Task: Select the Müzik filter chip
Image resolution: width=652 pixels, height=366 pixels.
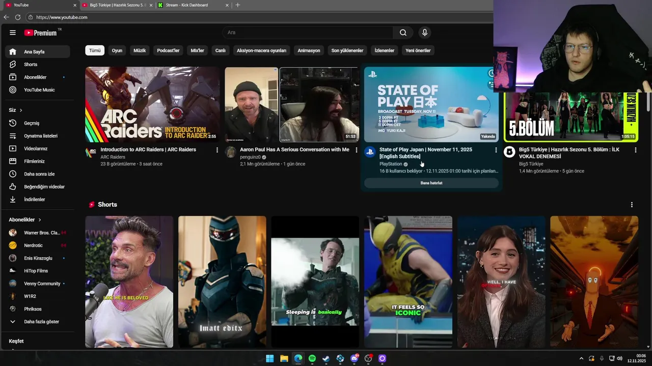Action: click(140, 50)
